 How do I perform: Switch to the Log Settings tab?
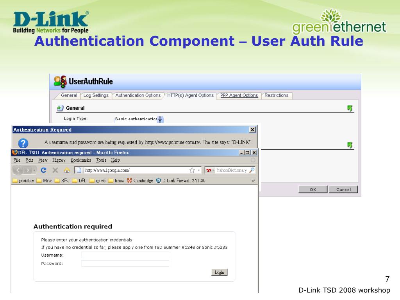pyautogui.click(x=96, y=95)
